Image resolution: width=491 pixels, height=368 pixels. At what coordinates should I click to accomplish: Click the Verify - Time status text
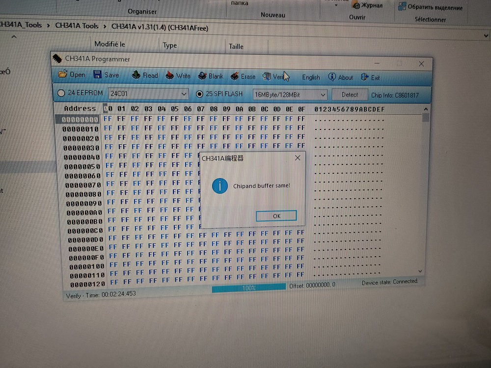coord(101,294)
